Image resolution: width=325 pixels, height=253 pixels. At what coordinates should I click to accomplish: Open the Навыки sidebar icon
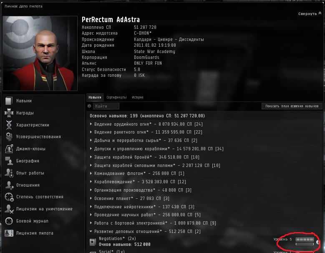9,101
